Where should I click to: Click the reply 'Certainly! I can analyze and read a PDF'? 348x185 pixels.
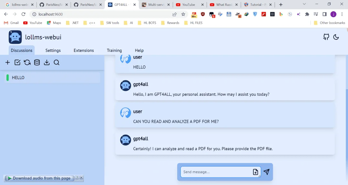point(203,149)
